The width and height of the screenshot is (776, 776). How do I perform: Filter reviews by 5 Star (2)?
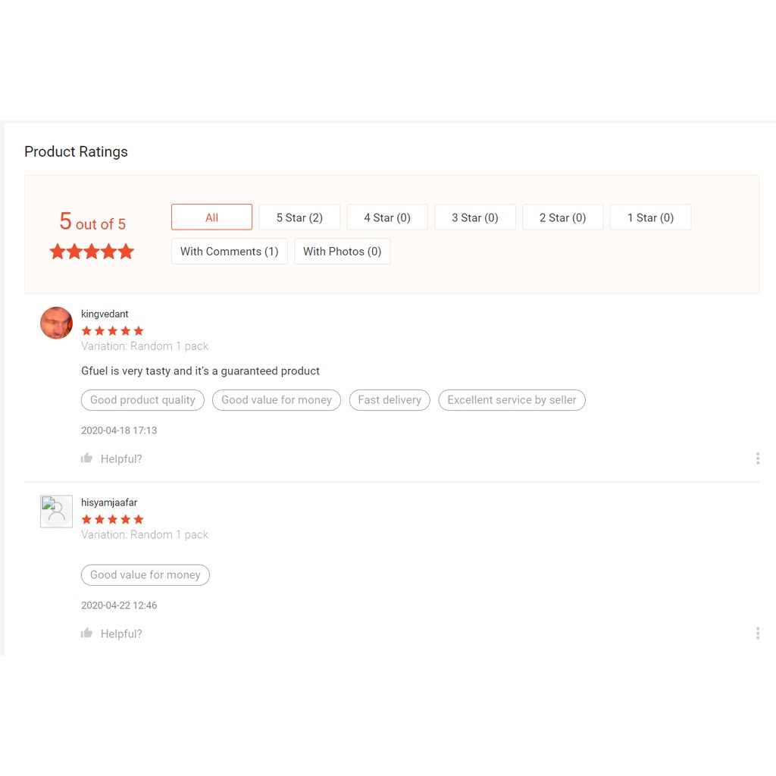point(299,217)
